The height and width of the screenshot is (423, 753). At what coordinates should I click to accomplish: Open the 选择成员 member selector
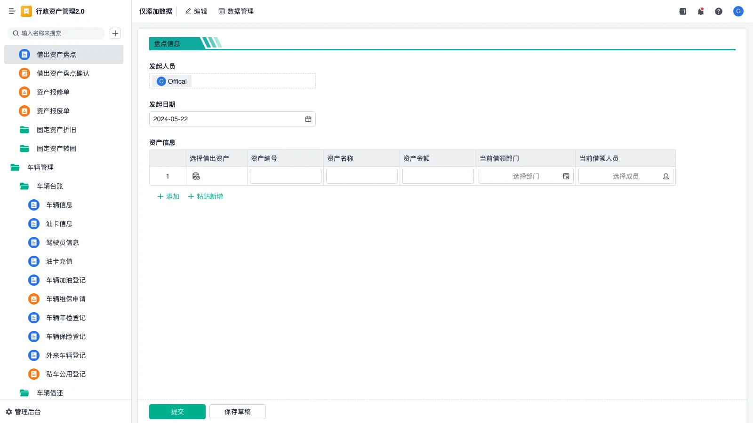point(626,176)
